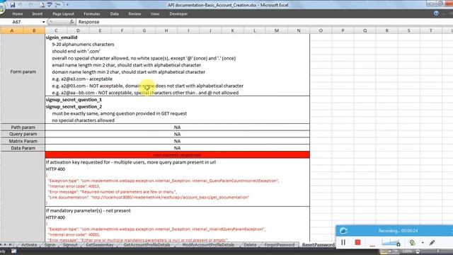Click the red non success responses banner
This screenshot has height=255, width=453.
point(178,155)
